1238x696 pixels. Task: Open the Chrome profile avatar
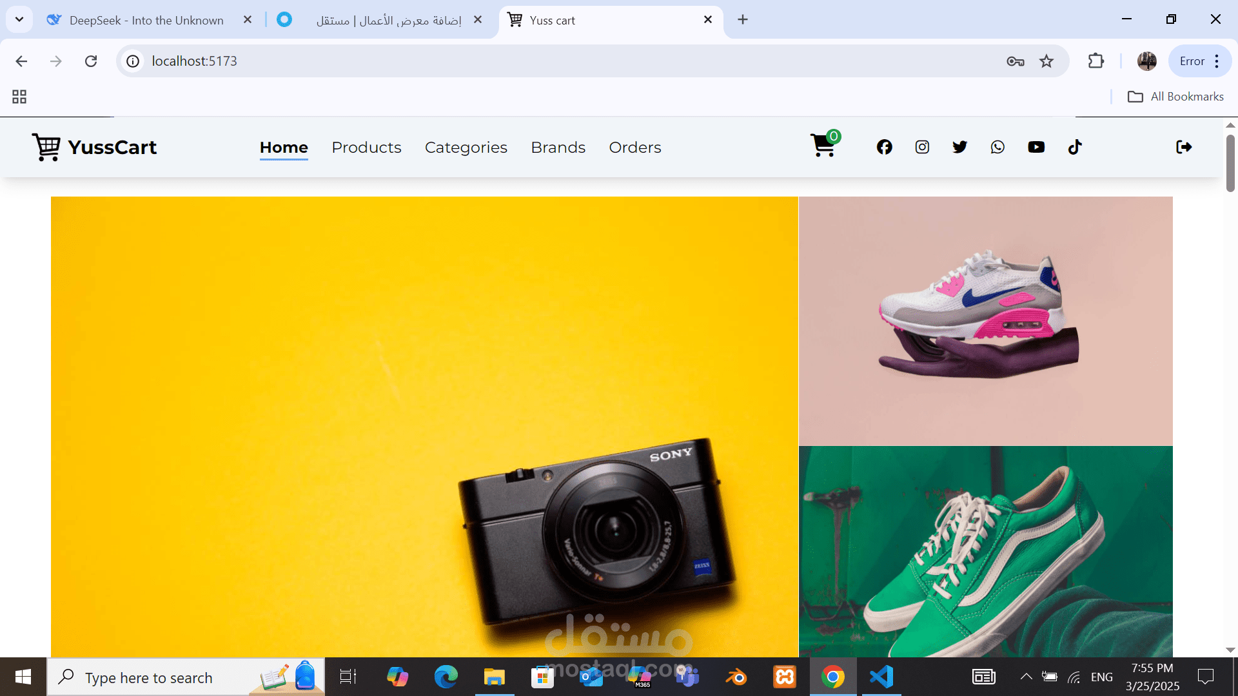click(1147, 61)
